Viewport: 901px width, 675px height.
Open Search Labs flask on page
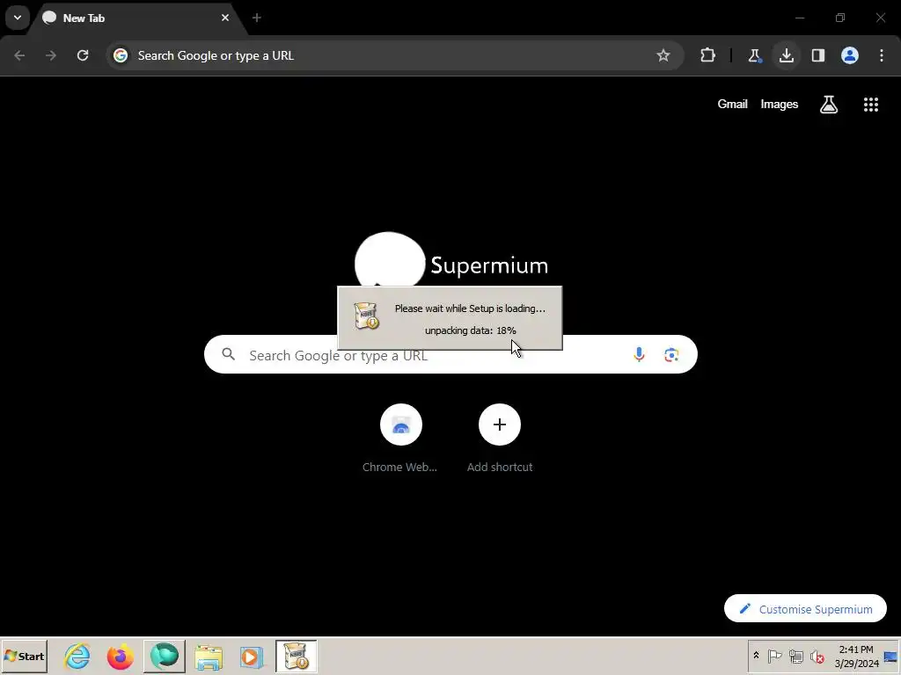[x=829, y=105]
